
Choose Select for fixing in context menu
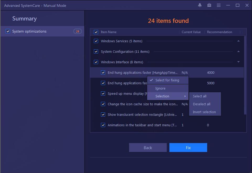click(168, 80)
